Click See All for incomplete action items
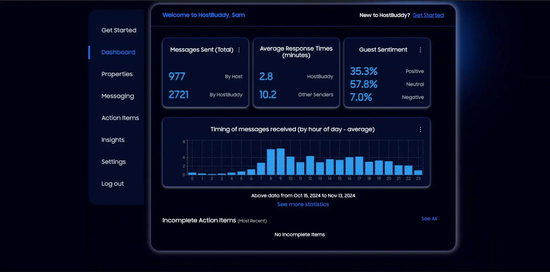The width and height of the screenshot is (550, 272). [x=429, y=219]
